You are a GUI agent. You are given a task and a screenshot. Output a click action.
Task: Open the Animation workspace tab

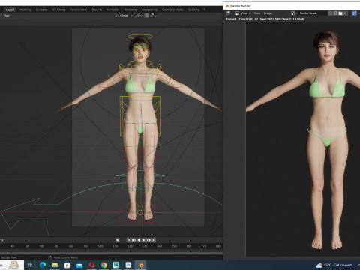pyautogui.click(x=112, y=10)
